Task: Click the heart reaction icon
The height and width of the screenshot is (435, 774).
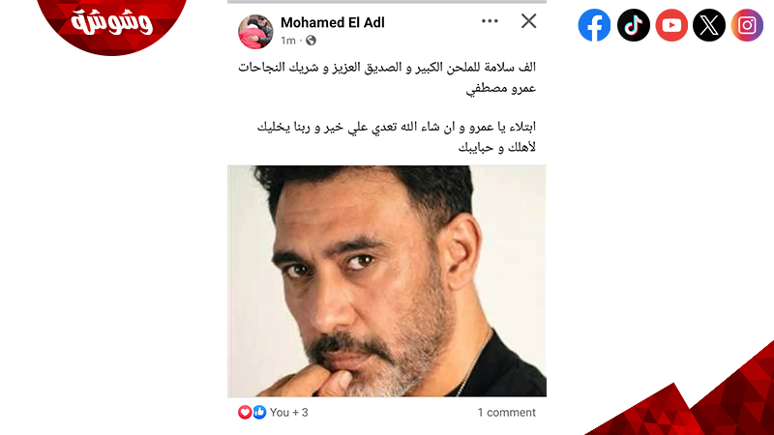Action: (245, 412)
